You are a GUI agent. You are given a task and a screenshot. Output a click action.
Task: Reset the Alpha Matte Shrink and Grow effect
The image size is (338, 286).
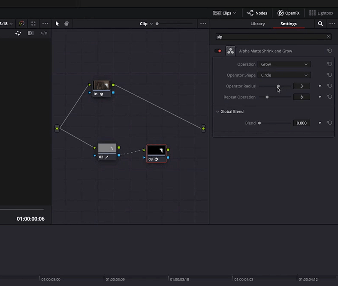pos(329,51)
